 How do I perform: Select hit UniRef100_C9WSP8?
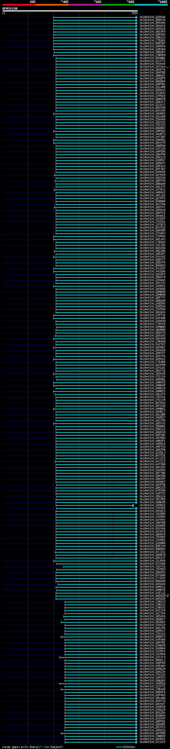[152, 55]
